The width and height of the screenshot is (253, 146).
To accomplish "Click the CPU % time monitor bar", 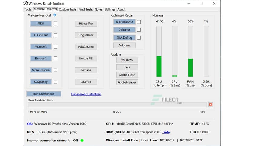I will tap(175, 51).
